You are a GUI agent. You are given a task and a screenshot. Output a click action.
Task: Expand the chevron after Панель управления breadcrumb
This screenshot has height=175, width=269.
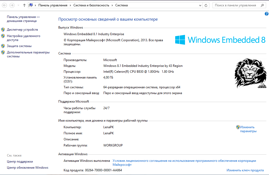[71, 5]
